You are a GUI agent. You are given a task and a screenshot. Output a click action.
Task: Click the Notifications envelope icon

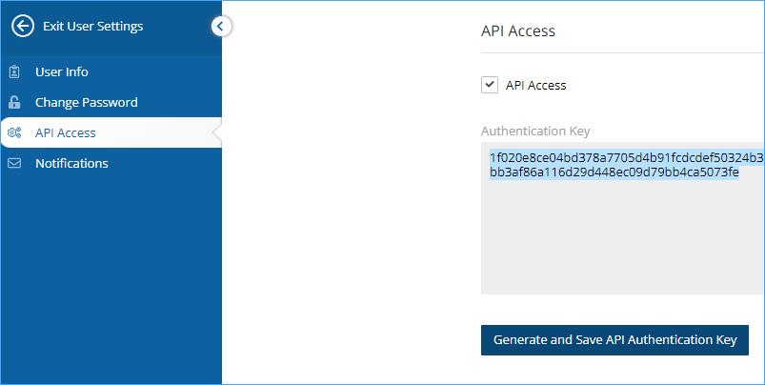(14, 163)
